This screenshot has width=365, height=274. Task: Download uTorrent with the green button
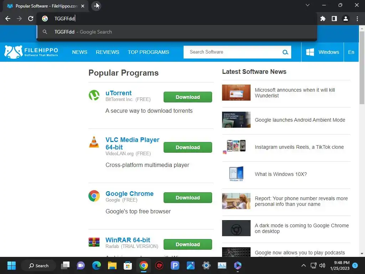pyautogui.click(x=187, y=97)
